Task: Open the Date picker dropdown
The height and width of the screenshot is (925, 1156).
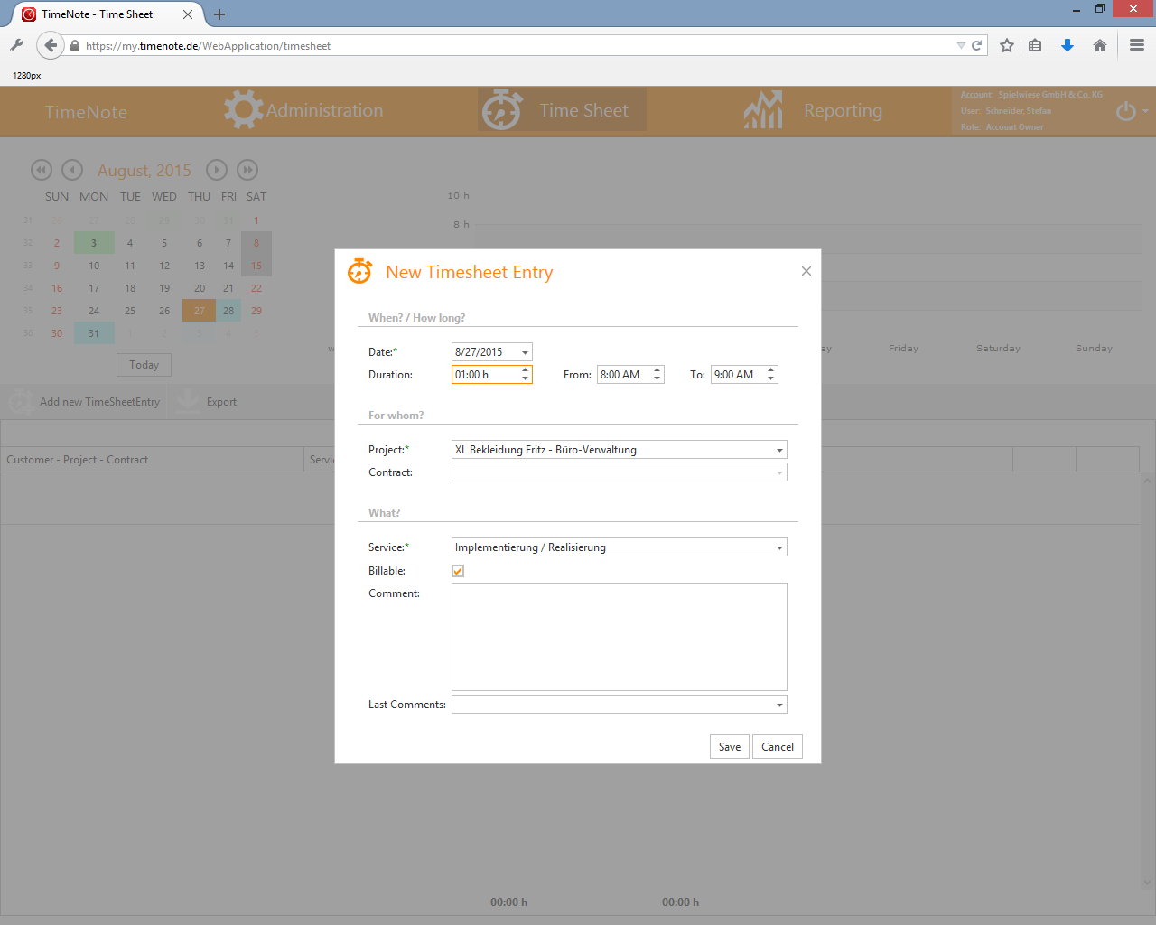Action: [x=525, y=352]
